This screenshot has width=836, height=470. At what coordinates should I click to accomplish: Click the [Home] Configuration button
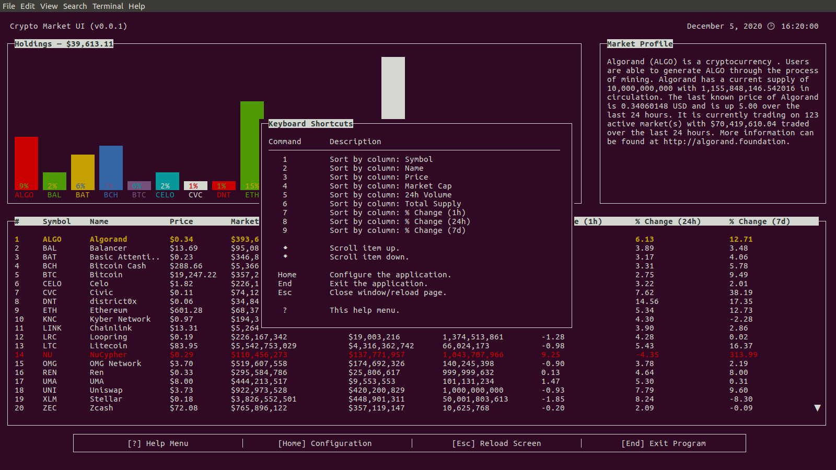[x=325, y=443]
